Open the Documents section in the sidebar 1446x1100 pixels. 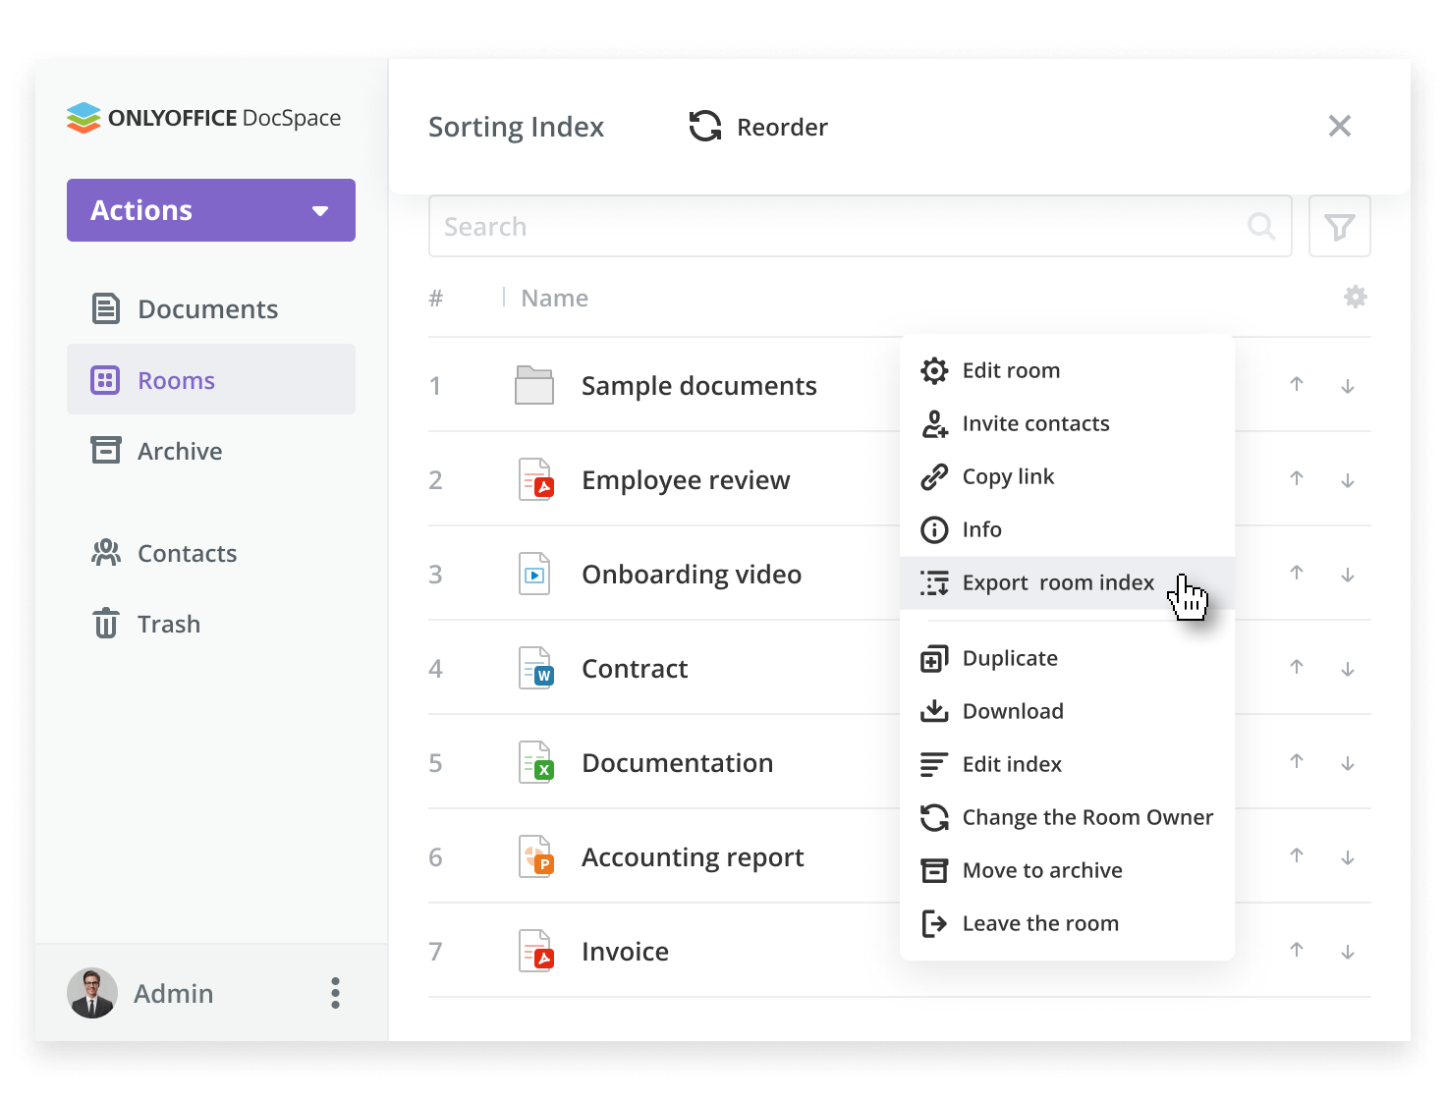coord(207,309)
